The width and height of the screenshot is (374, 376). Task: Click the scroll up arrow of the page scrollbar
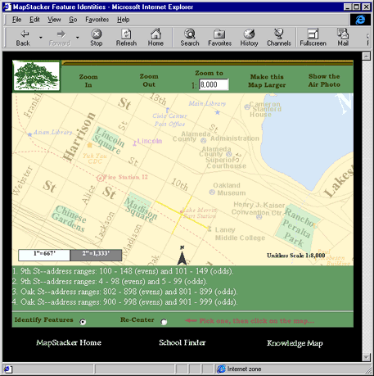[366, 57]
